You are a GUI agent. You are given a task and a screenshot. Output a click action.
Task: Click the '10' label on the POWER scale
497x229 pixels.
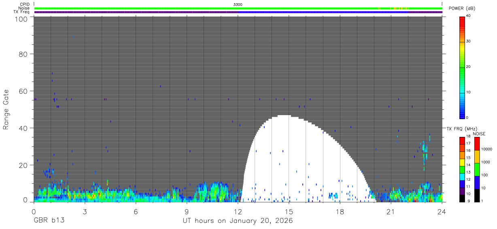tap(468, 92)
